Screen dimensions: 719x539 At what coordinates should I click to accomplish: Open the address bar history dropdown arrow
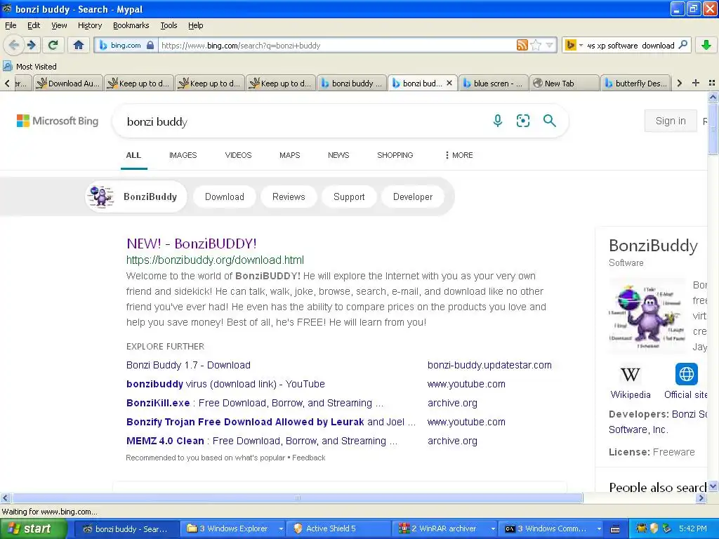[x=549, y=45]
